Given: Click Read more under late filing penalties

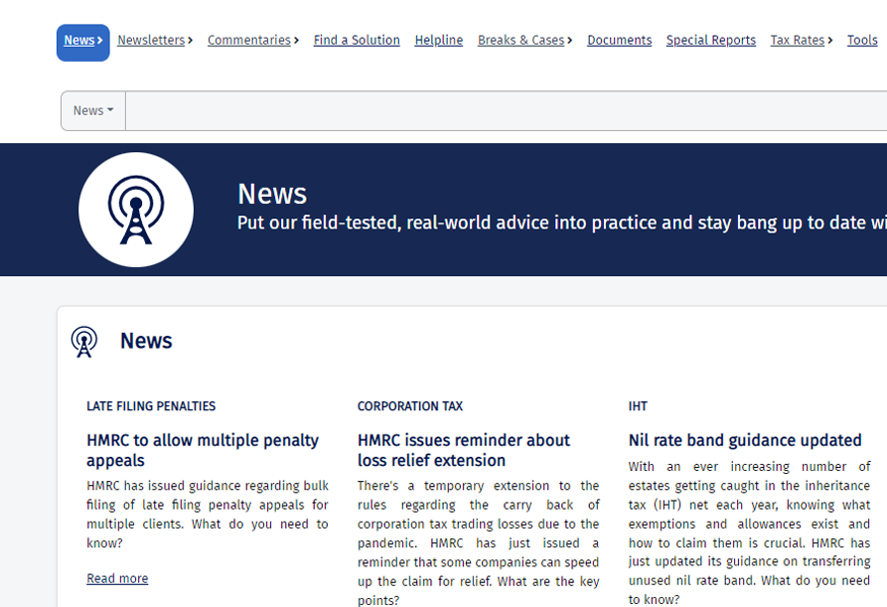Looking at the screenshot, I should point(117,579).
